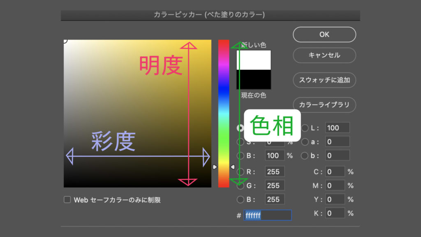
Task: Click the hex color field ffffff
Action: point(267,215)
